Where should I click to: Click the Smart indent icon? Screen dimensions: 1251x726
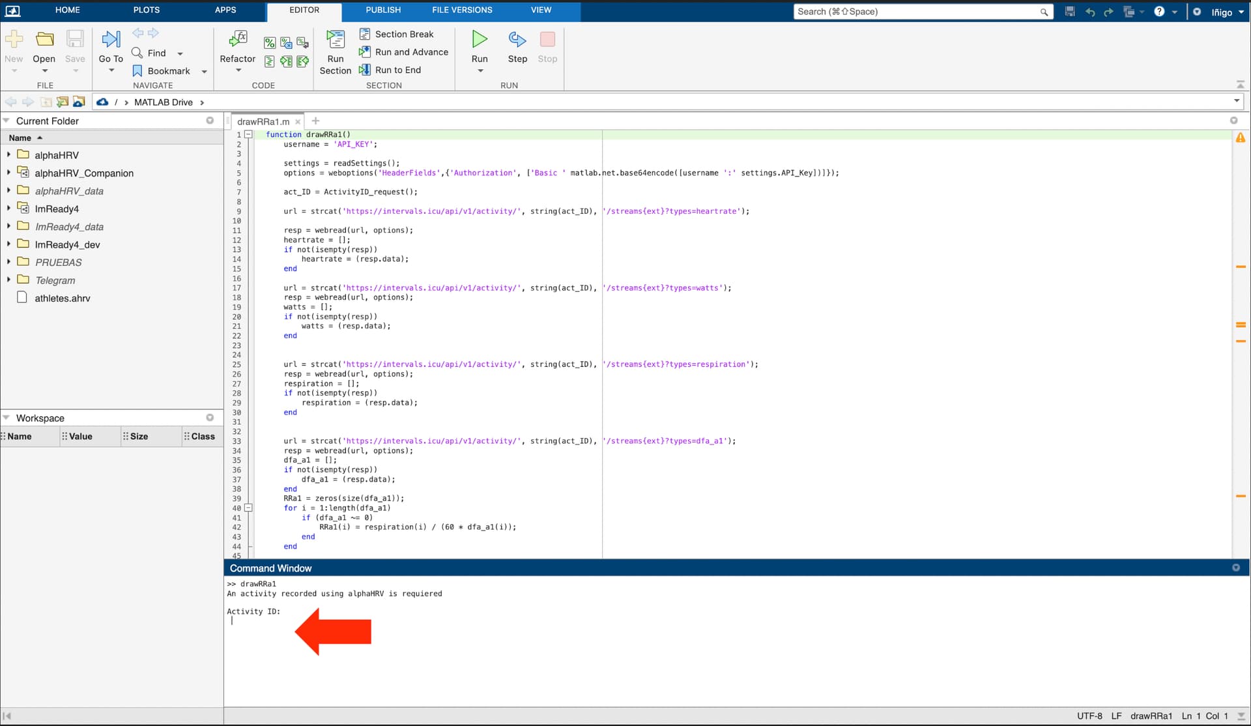270,61
